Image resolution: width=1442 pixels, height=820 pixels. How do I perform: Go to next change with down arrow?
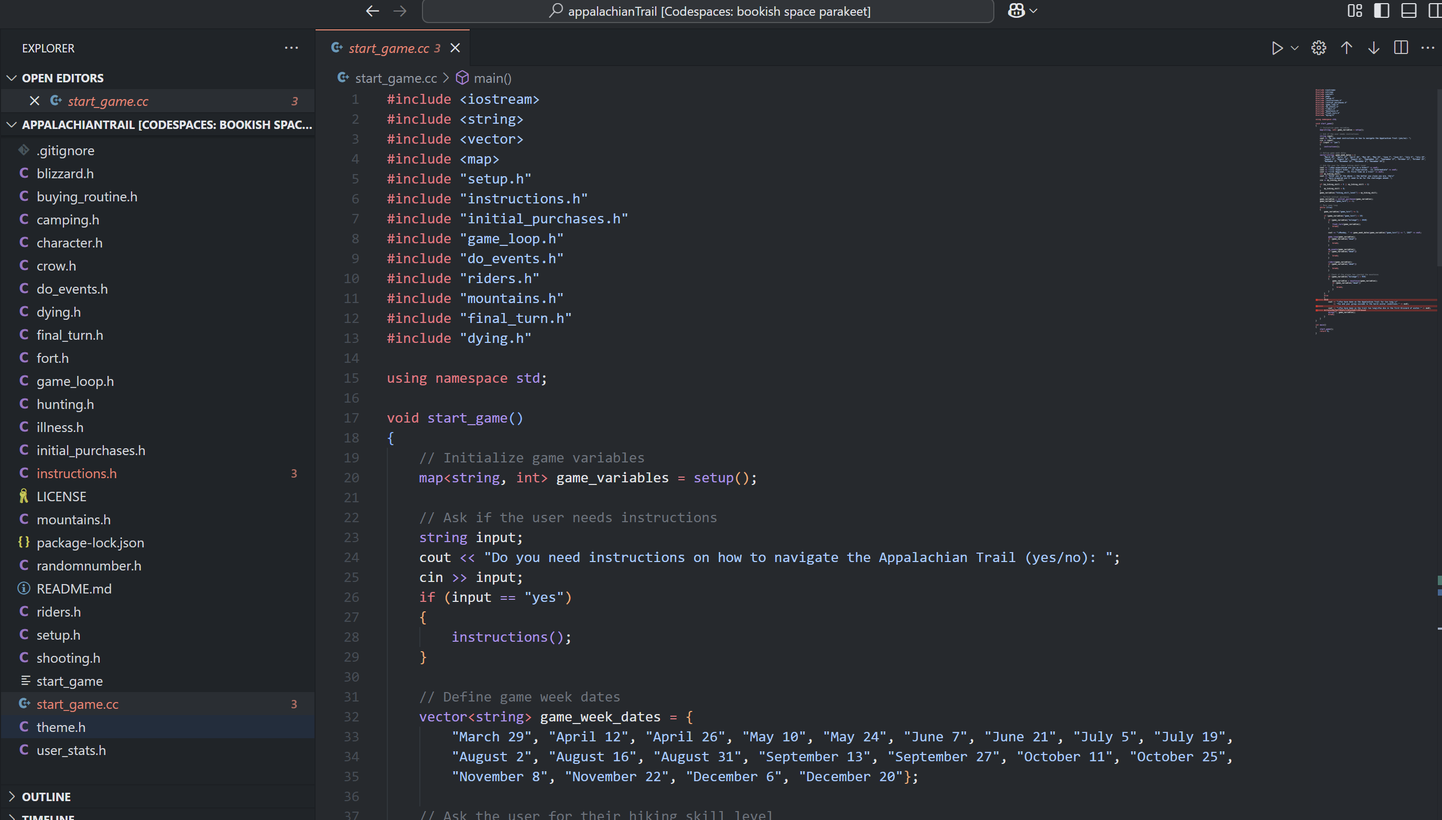point(1374,48)
